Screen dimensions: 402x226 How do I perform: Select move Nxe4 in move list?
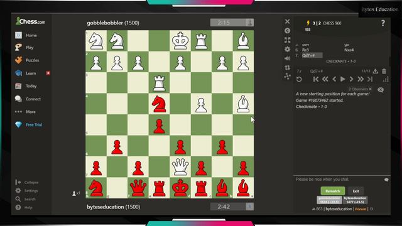(x=349, y=50)
